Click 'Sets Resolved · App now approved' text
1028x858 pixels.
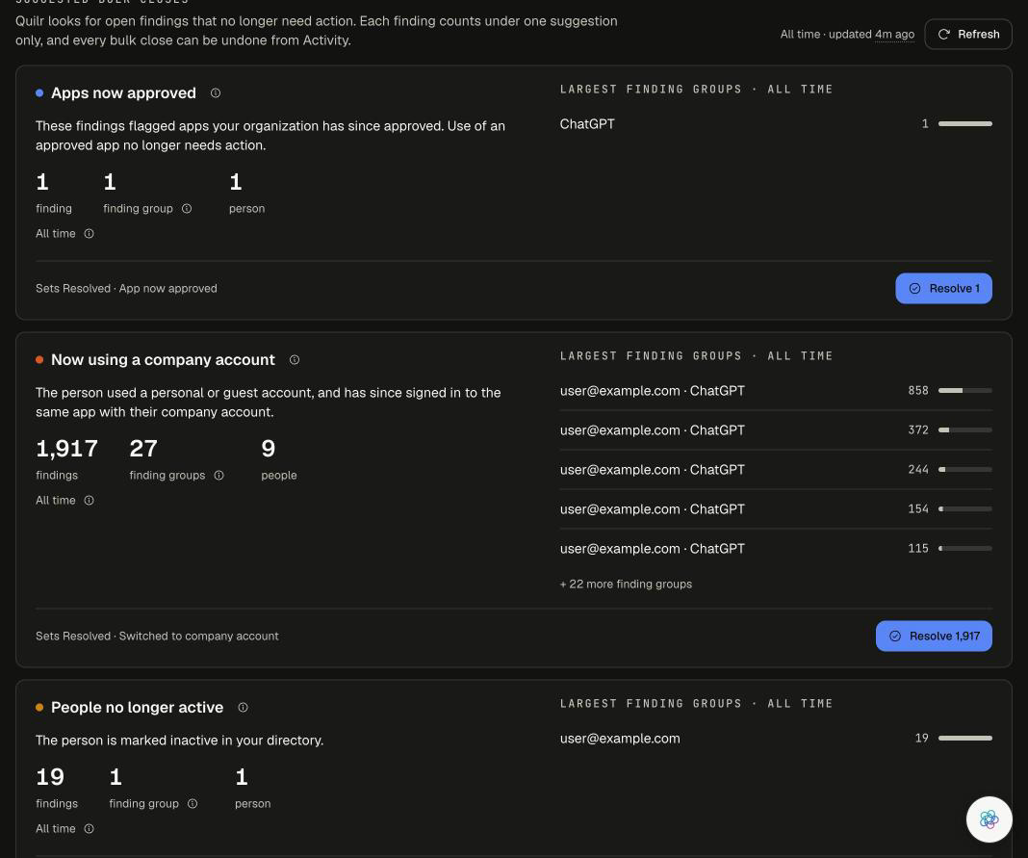click(126, 289)
